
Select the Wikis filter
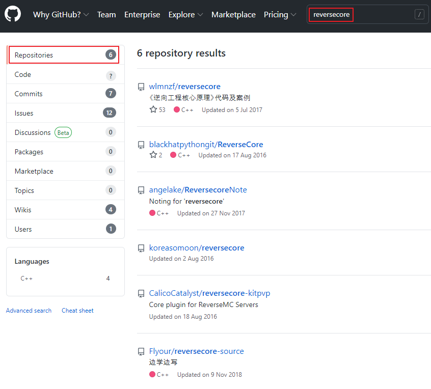[65, 210]
